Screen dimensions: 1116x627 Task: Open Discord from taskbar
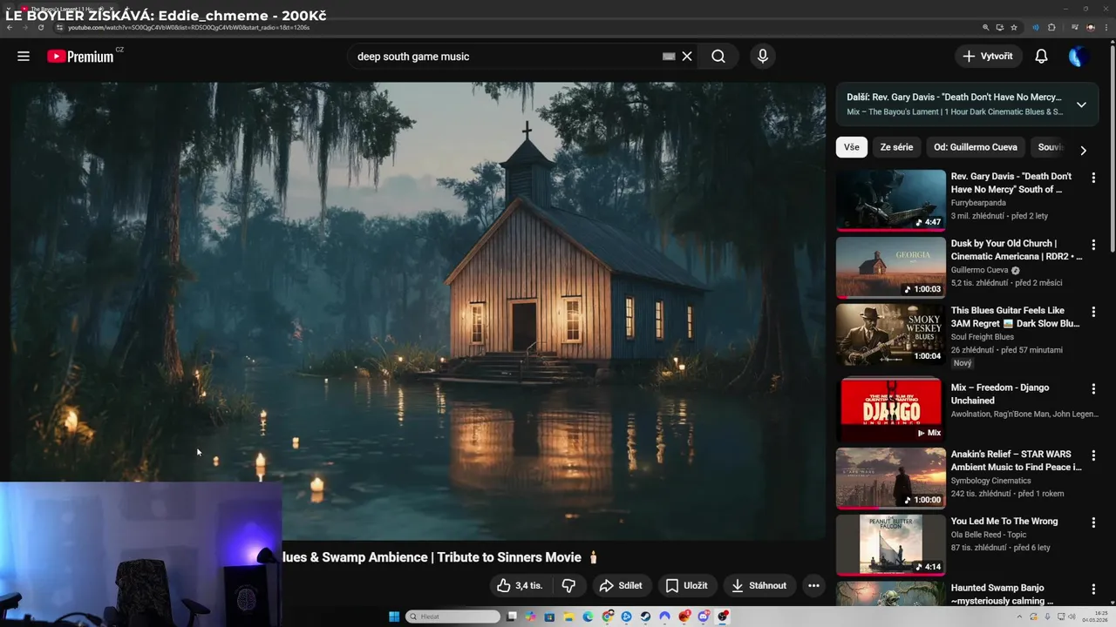coord(703,617)
